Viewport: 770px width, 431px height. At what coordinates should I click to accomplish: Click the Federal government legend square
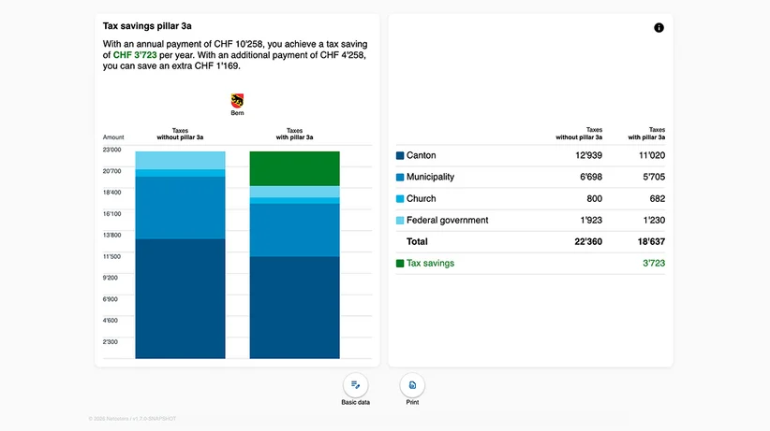click(400, 220)
